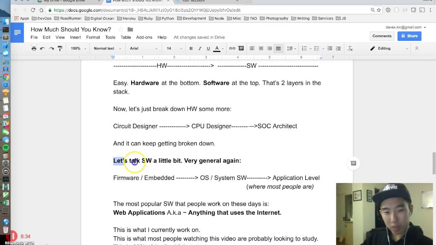
Task: Toggle justify alignment
Action: point(278,48)
